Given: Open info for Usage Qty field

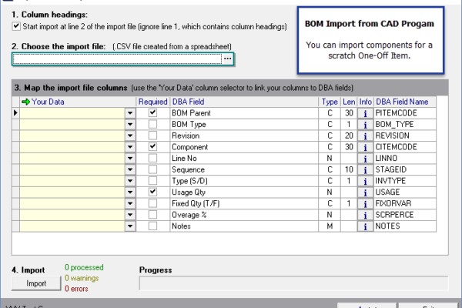Looking at the screenshot, I should point(365,192).
